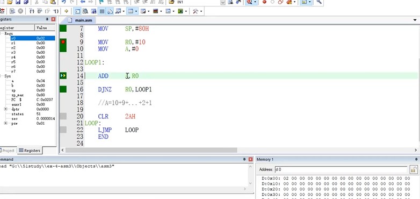Insert breakpoint with red dot icon
This screenshot has height=199, width=420.
(264, 2)
